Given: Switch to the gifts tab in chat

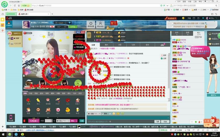Looking at the screenshot, I should tap(133, 45).
